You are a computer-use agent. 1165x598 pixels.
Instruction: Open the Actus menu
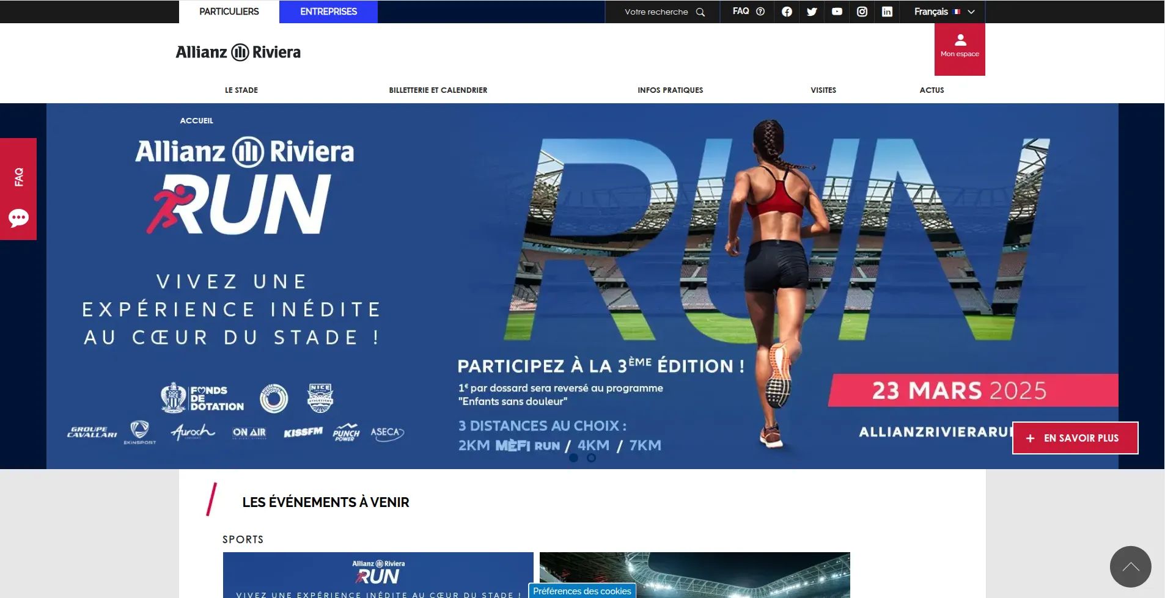(x=932, y=90)
